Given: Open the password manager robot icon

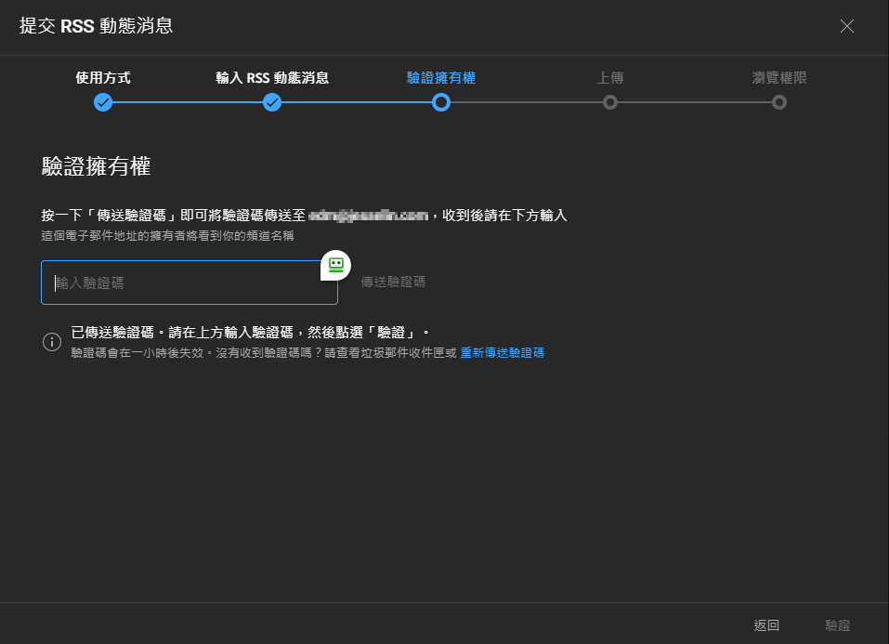Looking at the screenshot, I should pyautogui.click(x=335, y=265).
